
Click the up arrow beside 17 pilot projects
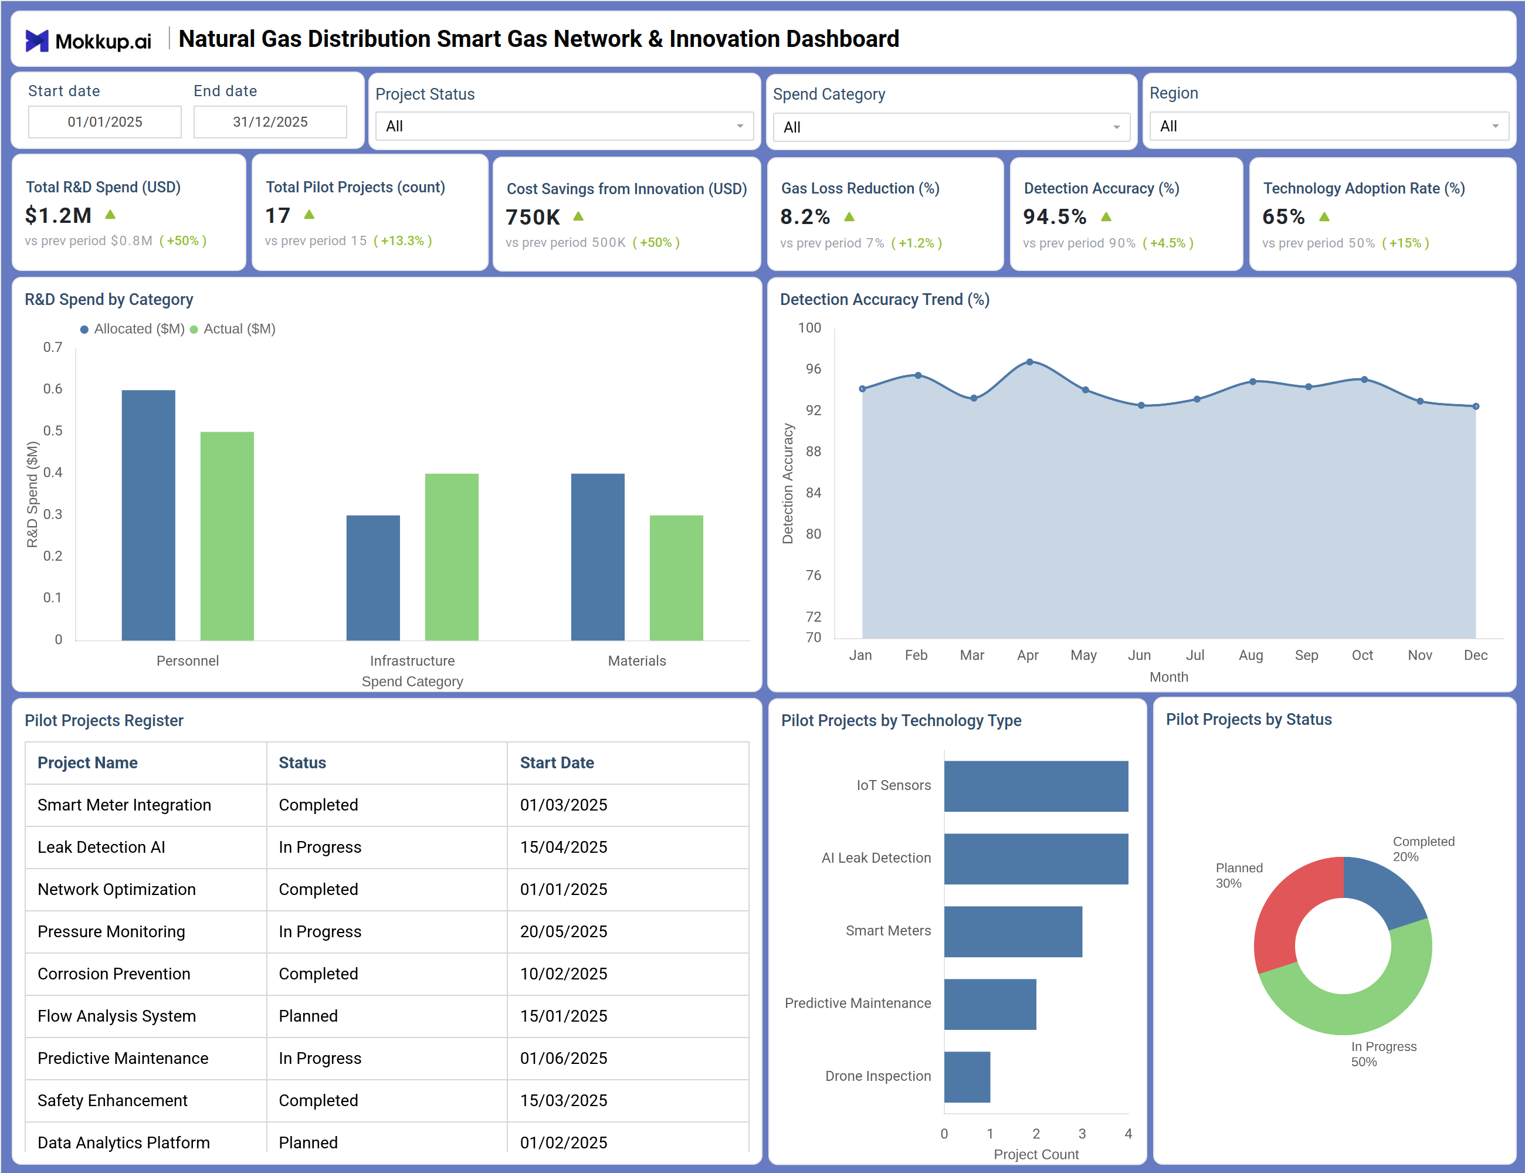tap(309, 215)
